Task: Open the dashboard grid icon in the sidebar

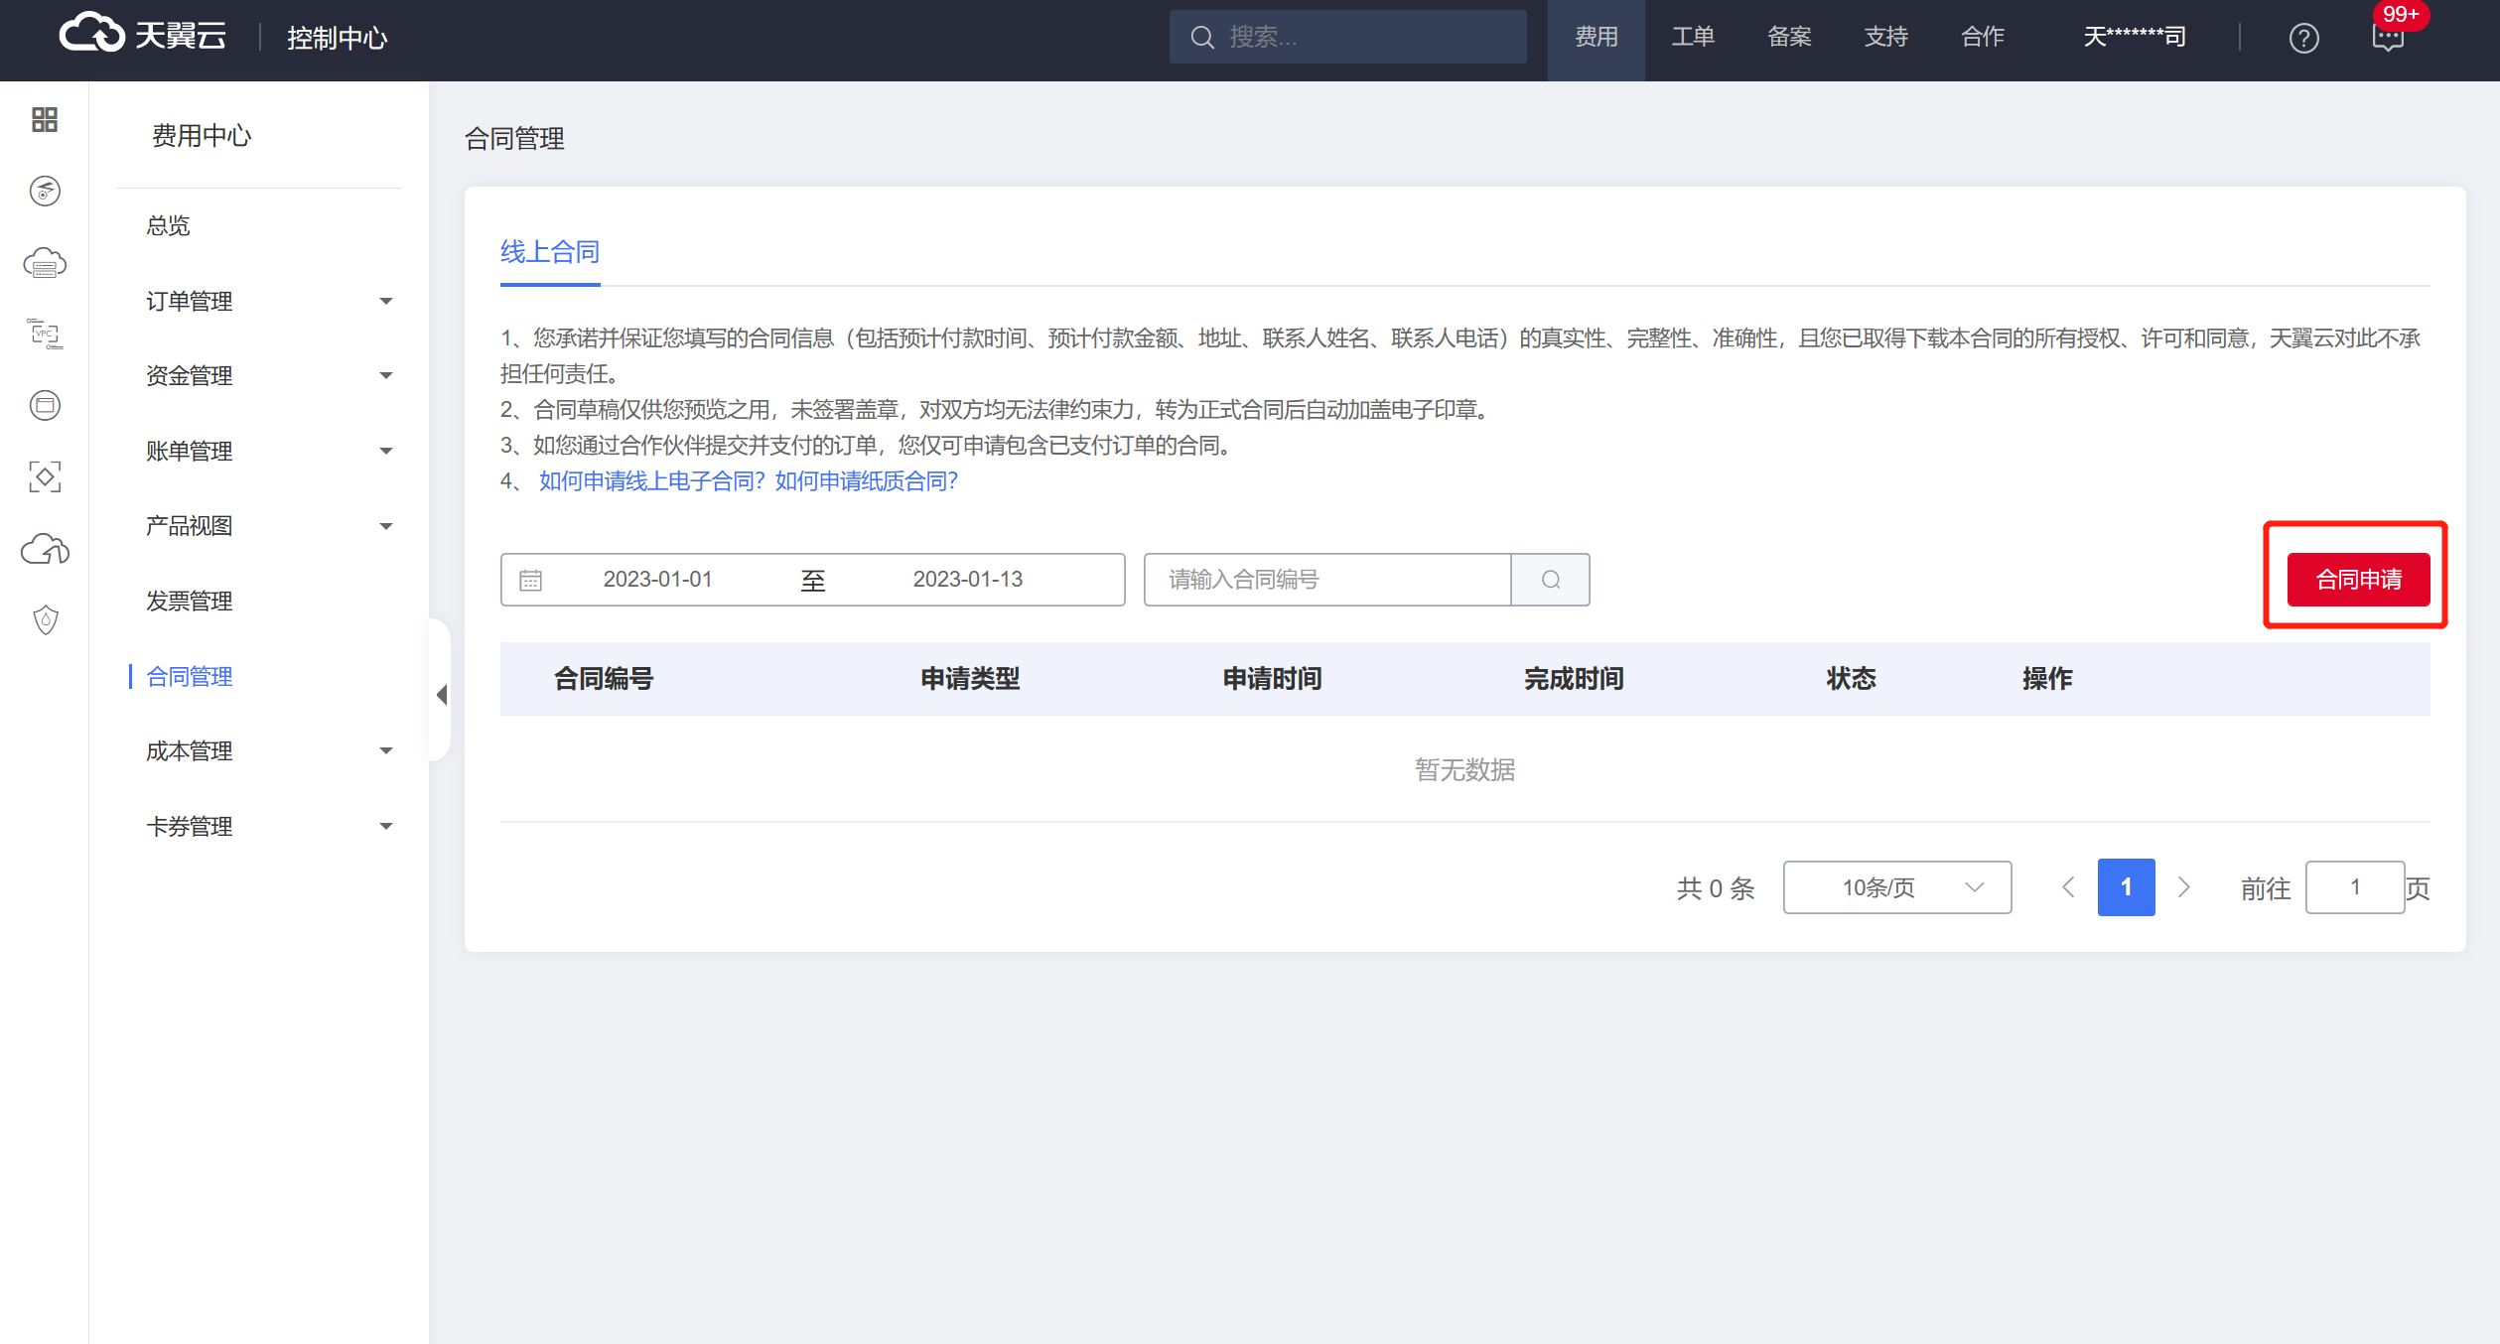Action: [44, 119]
